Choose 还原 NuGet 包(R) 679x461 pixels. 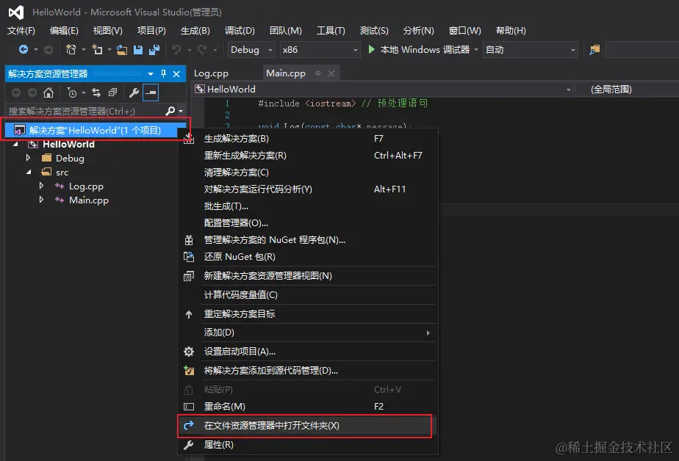pos(307,257)
